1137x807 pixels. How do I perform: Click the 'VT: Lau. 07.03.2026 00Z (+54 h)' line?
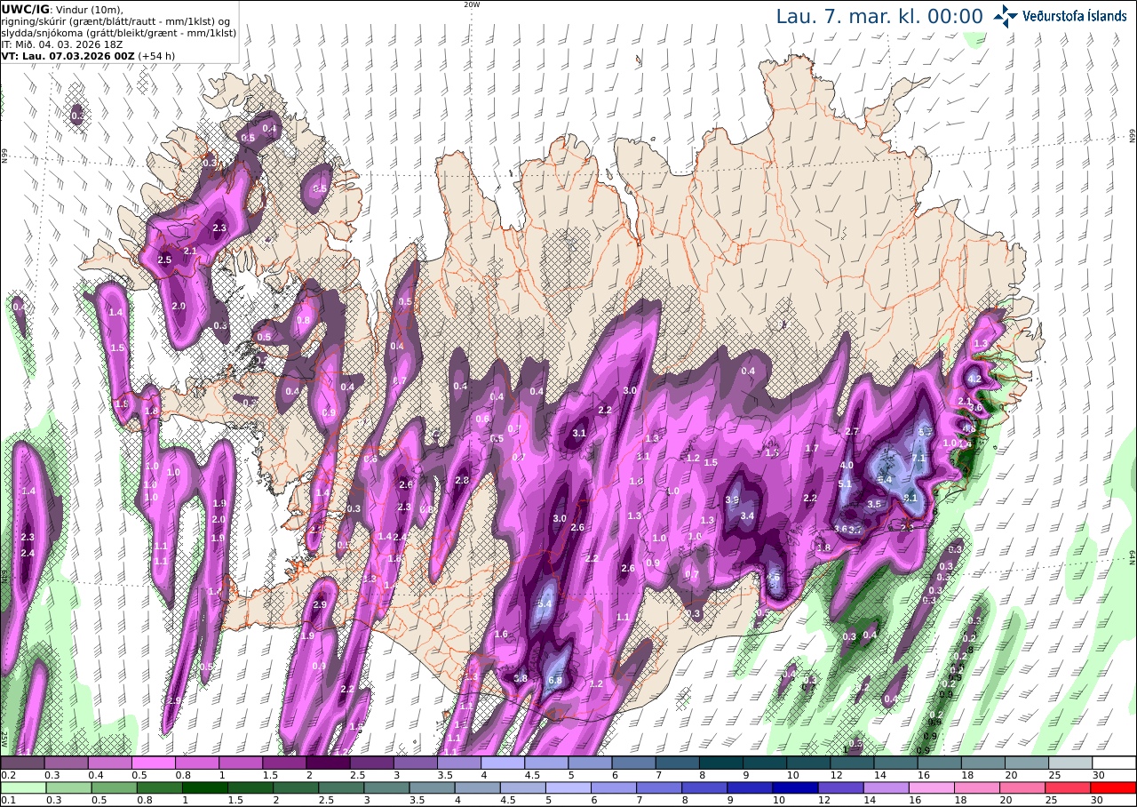point(88,55)
